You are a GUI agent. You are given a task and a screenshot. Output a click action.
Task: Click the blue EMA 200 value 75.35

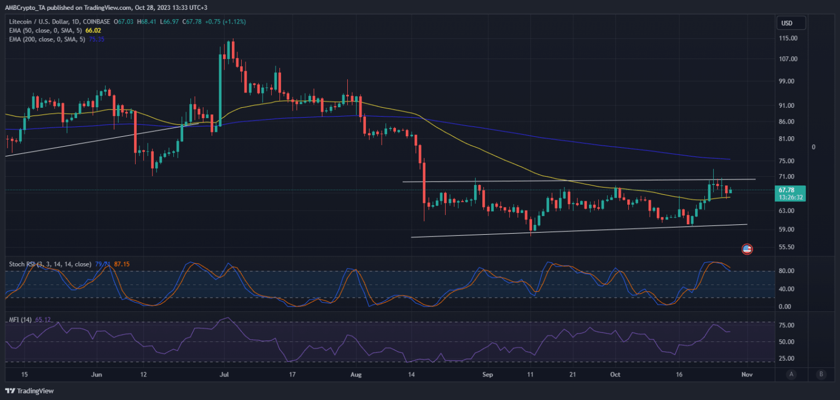97,40
